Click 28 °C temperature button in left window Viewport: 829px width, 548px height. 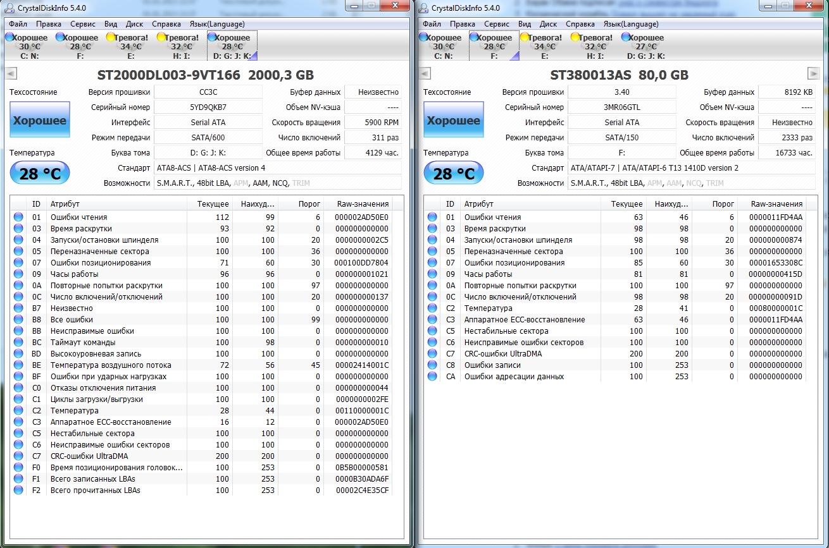(40, 173)
